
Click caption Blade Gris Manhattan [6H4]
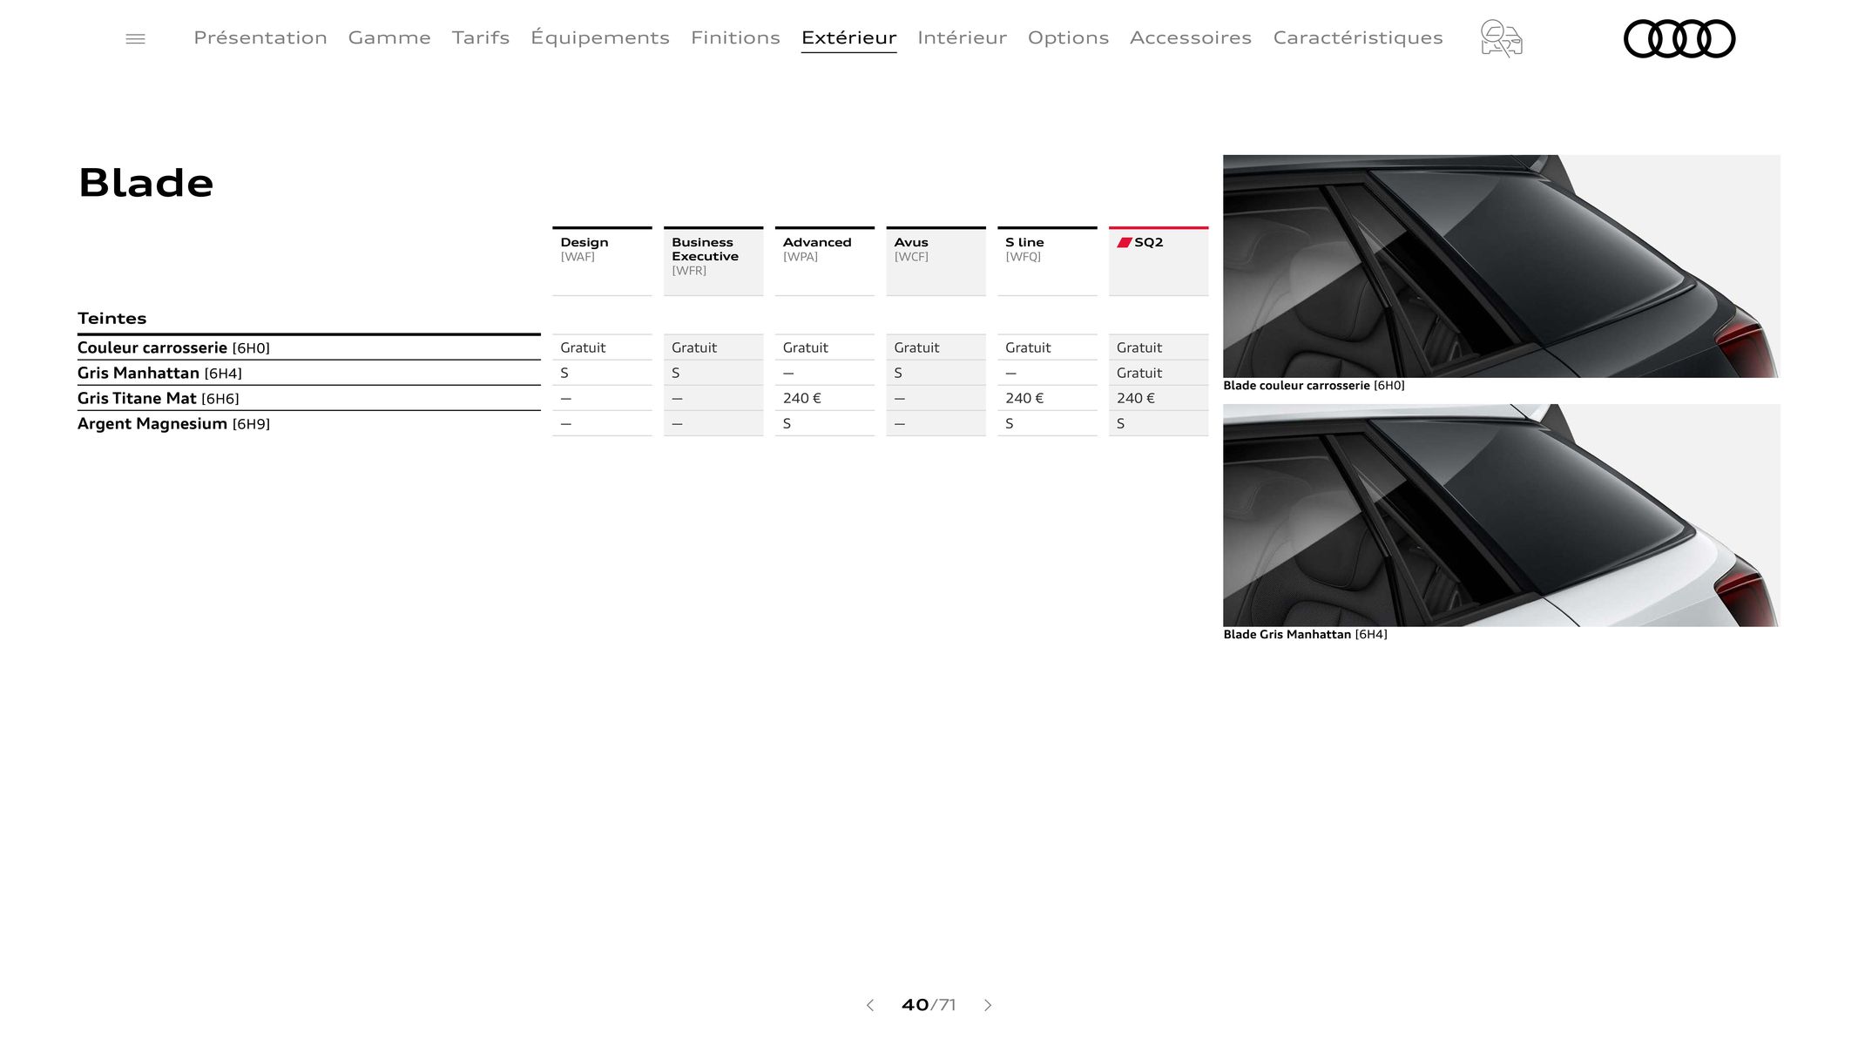tap(1305, 635)
